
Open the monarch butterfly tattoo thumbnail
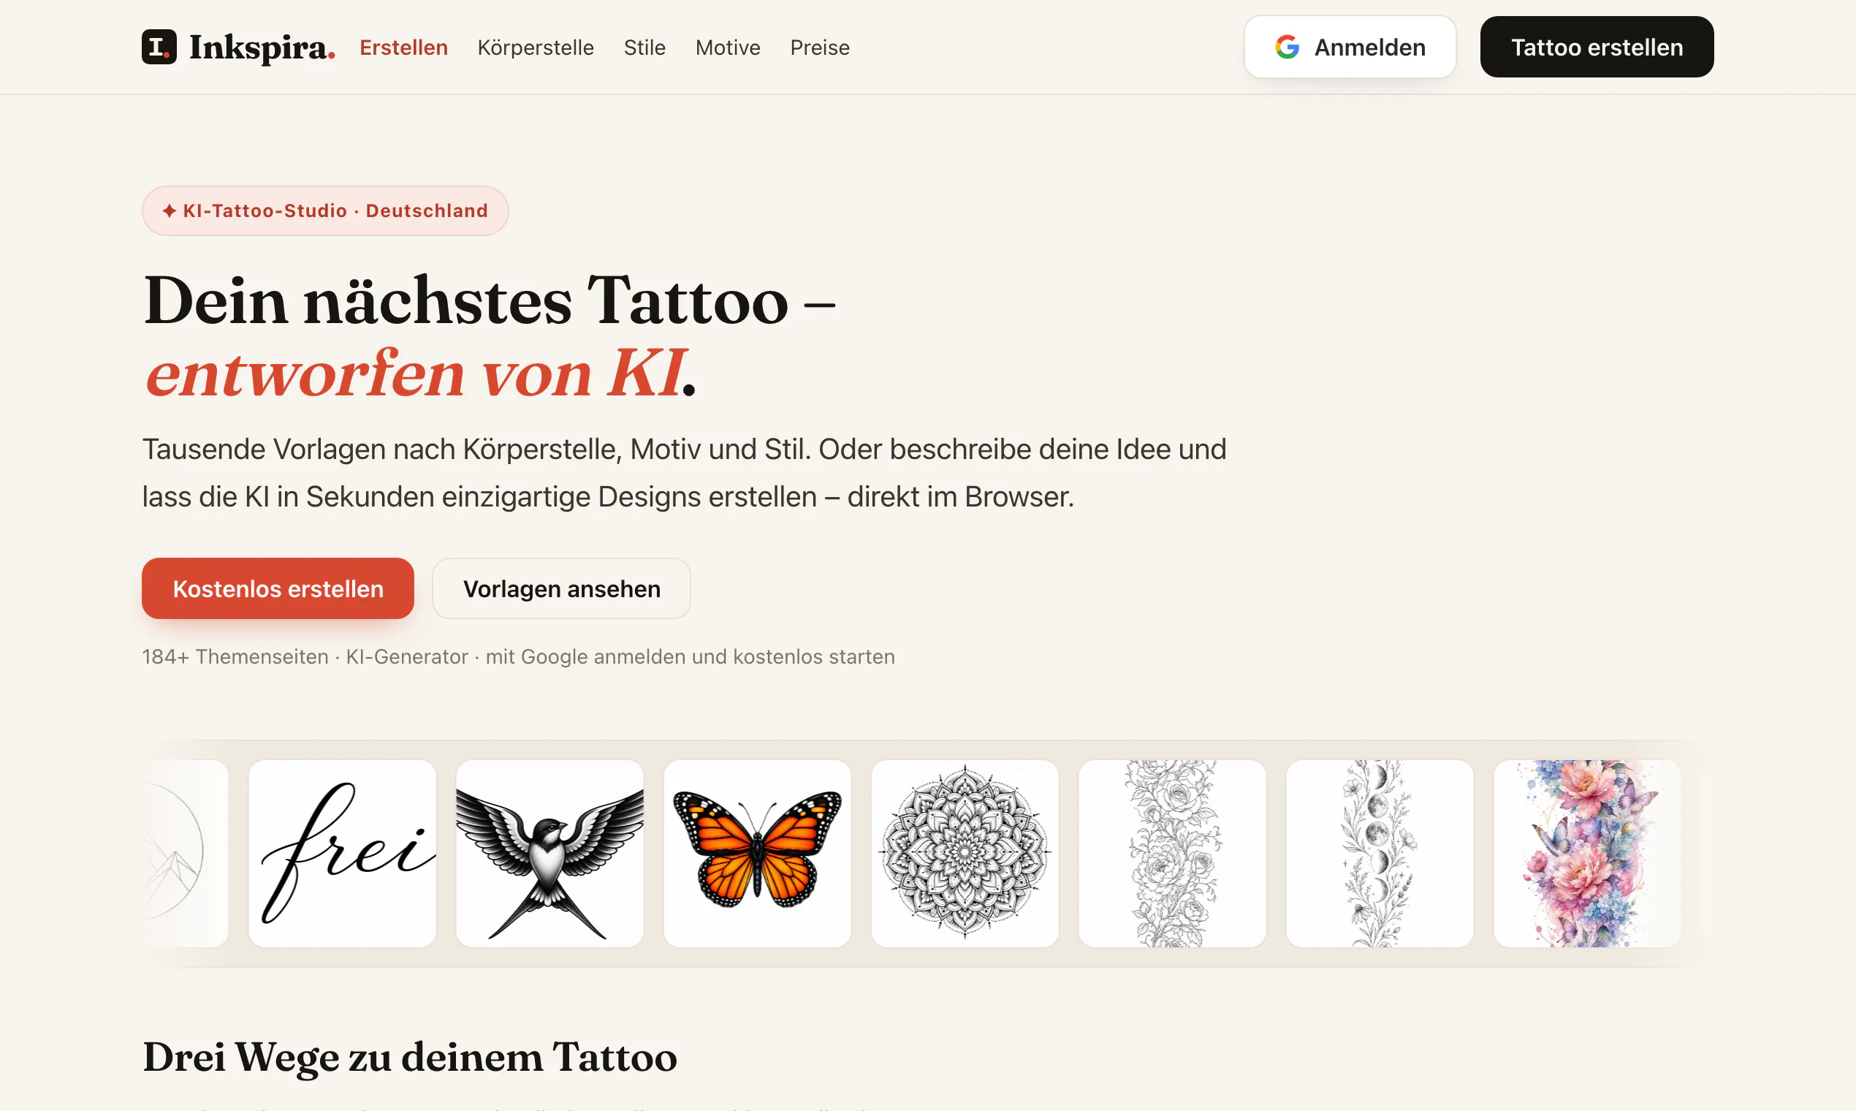pyautogui.click(x=756, y=854)
